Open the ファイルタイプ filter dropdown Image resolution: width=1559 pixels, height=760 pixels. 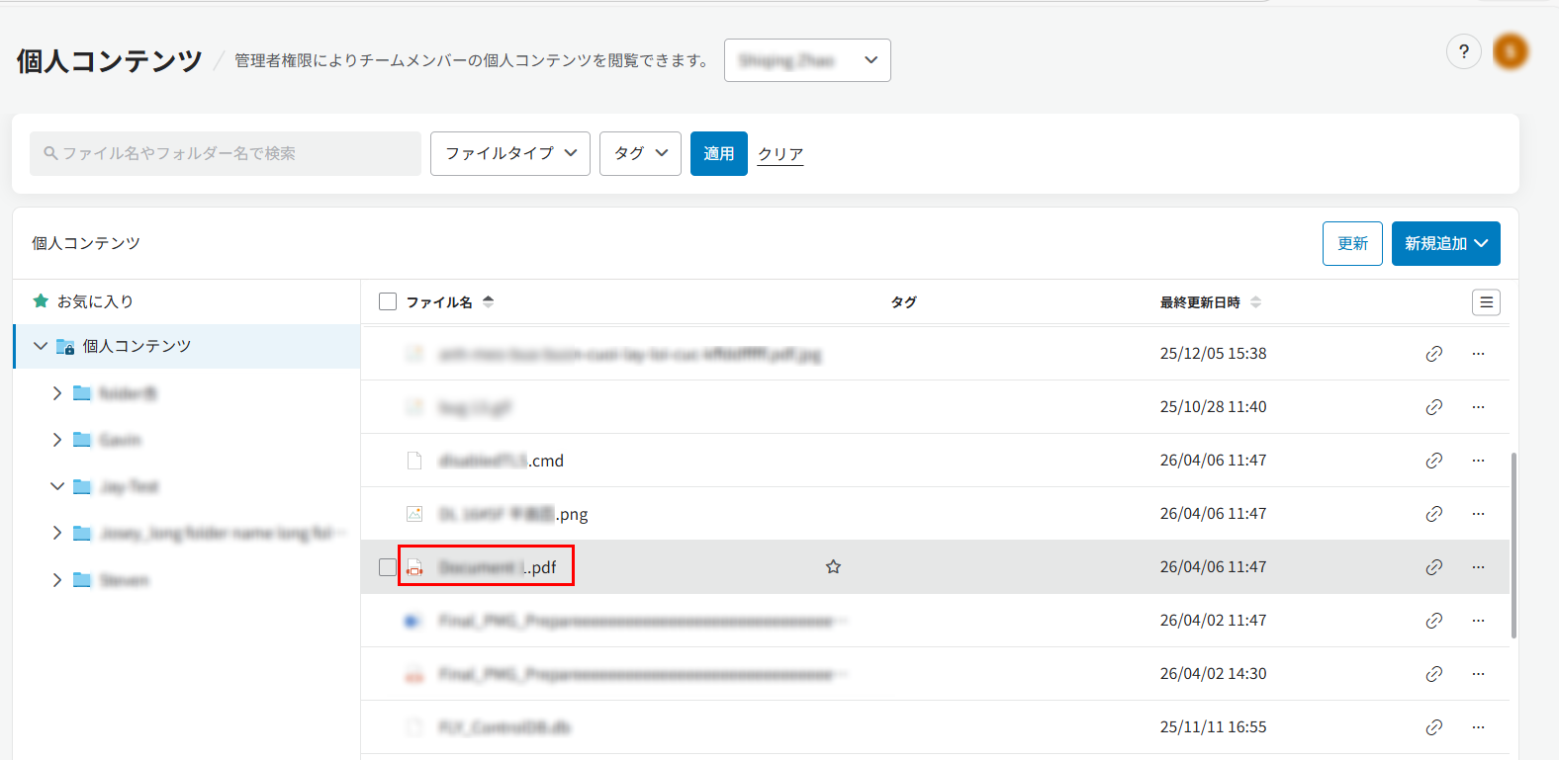(510, 153)
